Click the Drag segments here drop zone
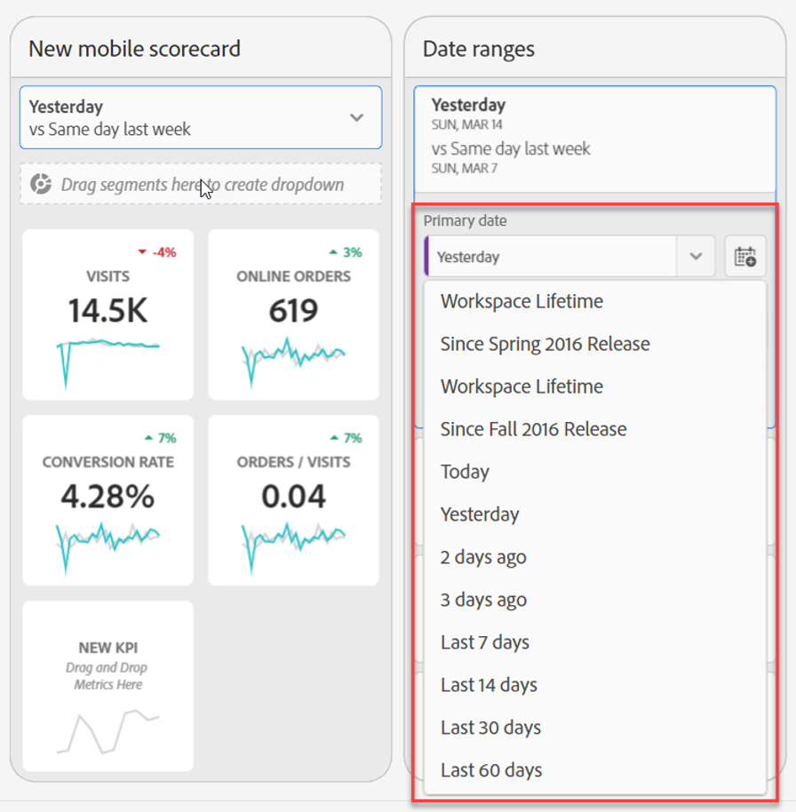 pos(201,184)
